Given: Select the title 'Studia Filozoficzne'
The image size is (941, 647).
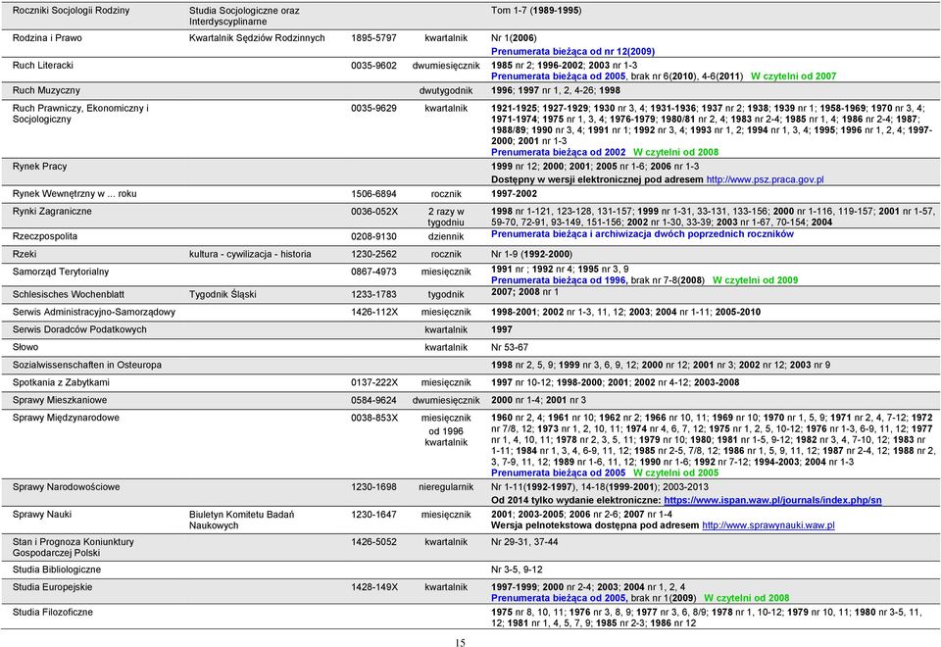Looking at the screenshot, I should click(53, 612).
